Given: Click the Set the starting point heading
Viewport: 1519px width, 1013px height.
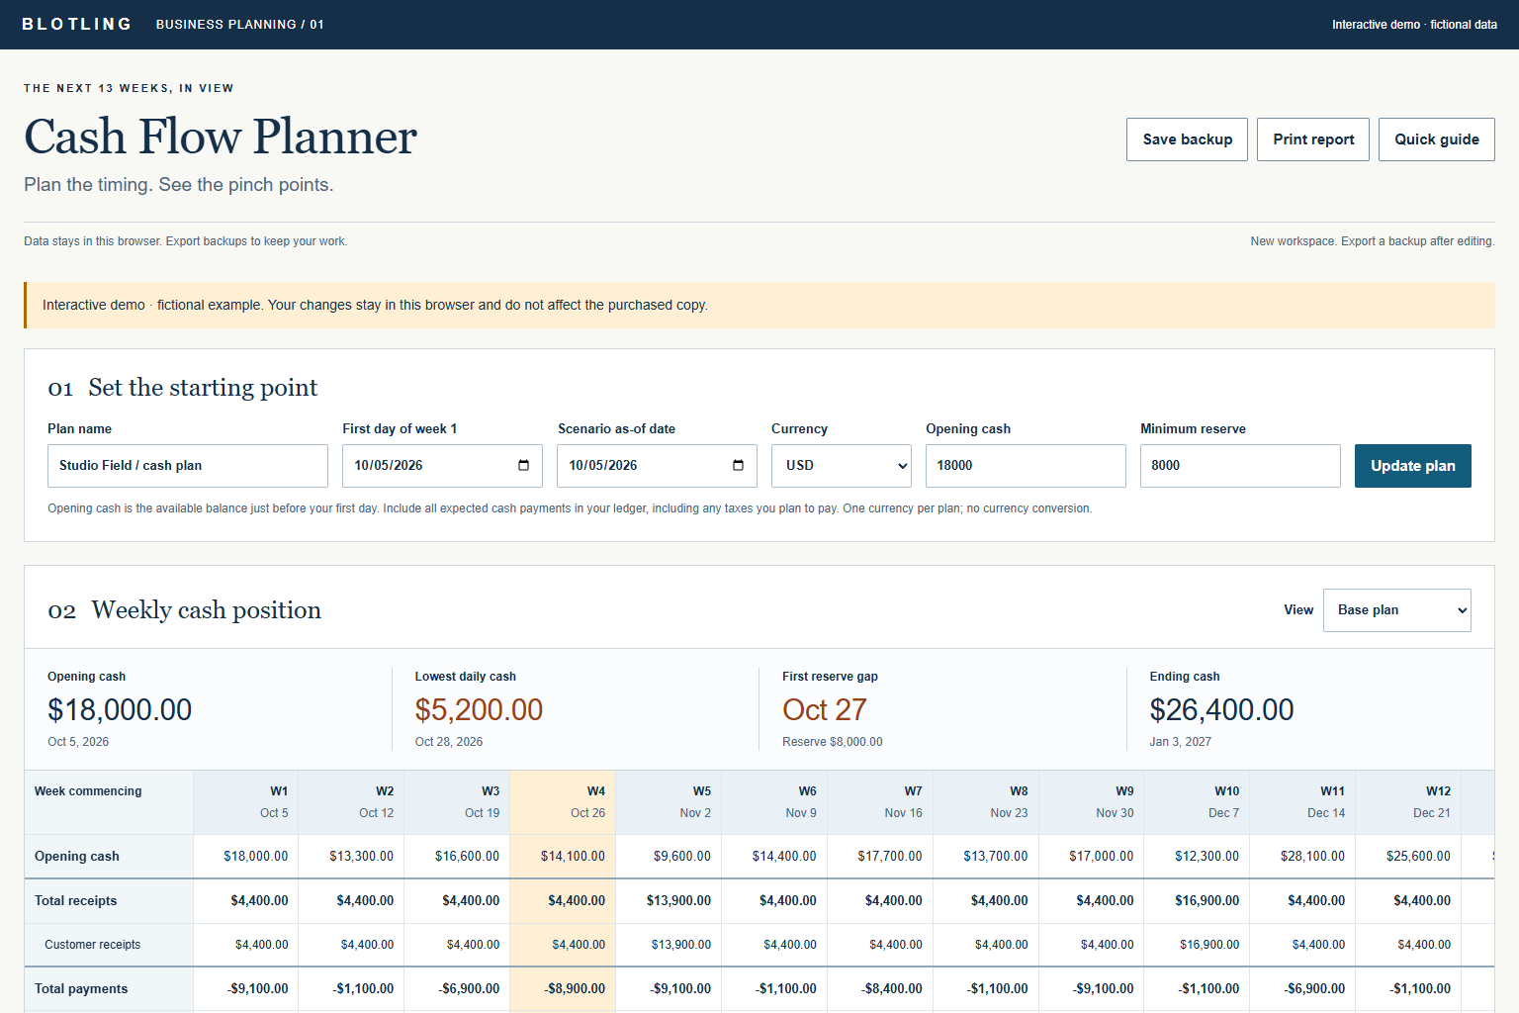Looking at the screenshot, I should point(203,388).
